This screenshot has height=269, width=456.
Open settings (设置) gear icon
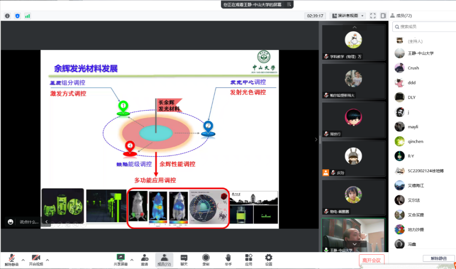click(269, 260)
